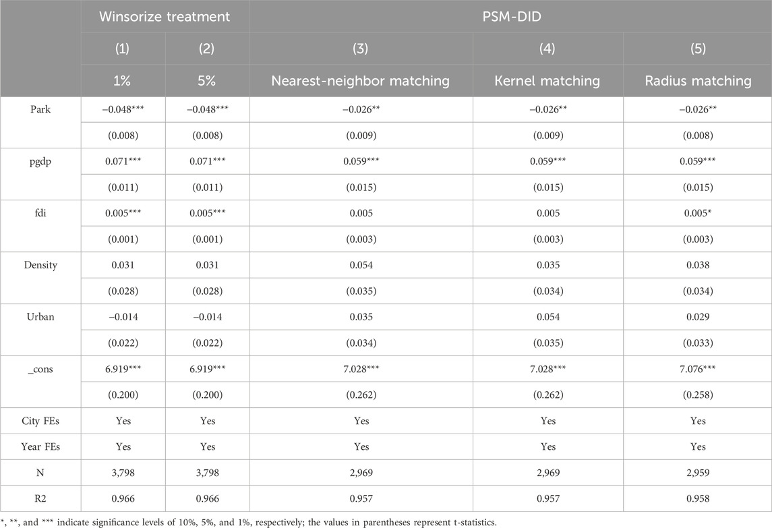Click the Radius matching column header
Viewport: 772px width, 528px height.
(697, 81)
